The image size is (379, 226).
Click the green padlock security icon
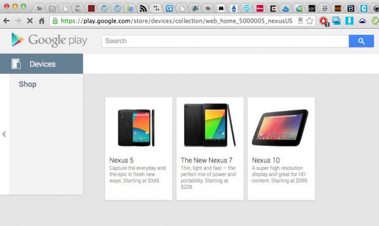(55, 21)
